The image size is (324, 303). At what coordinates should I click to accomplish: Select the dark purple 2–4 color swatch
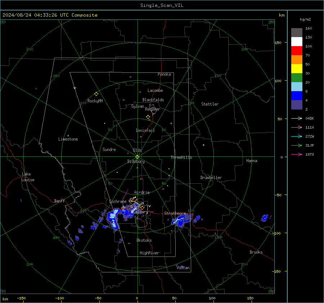(x=297, y=104)
